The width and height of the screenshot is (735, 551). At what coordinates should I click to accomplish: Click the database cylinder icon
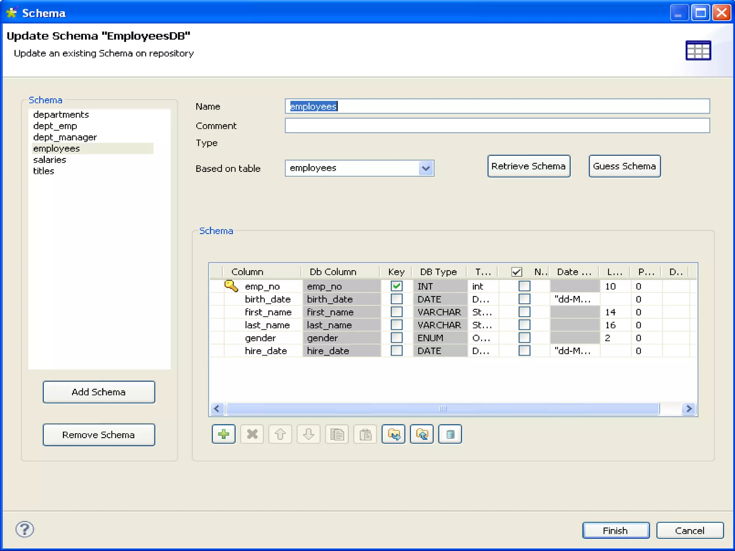pyautogui.click(x=450, y=434)
